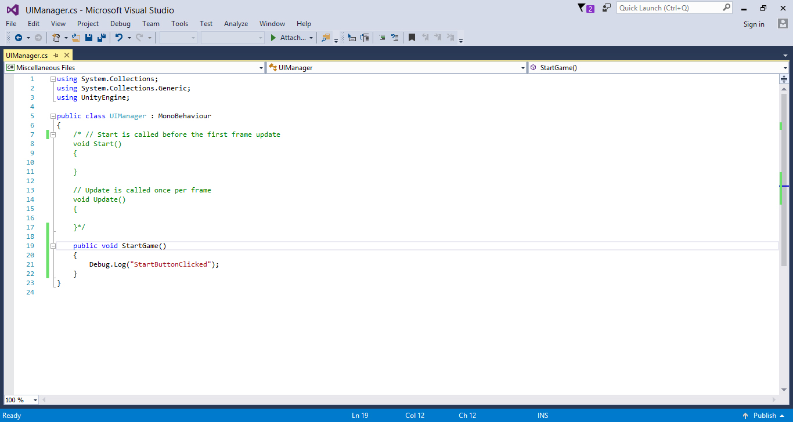Close the UIManager.cs tab
The image size is (793, 422).
pyautogui.click(x=67, y=55)
